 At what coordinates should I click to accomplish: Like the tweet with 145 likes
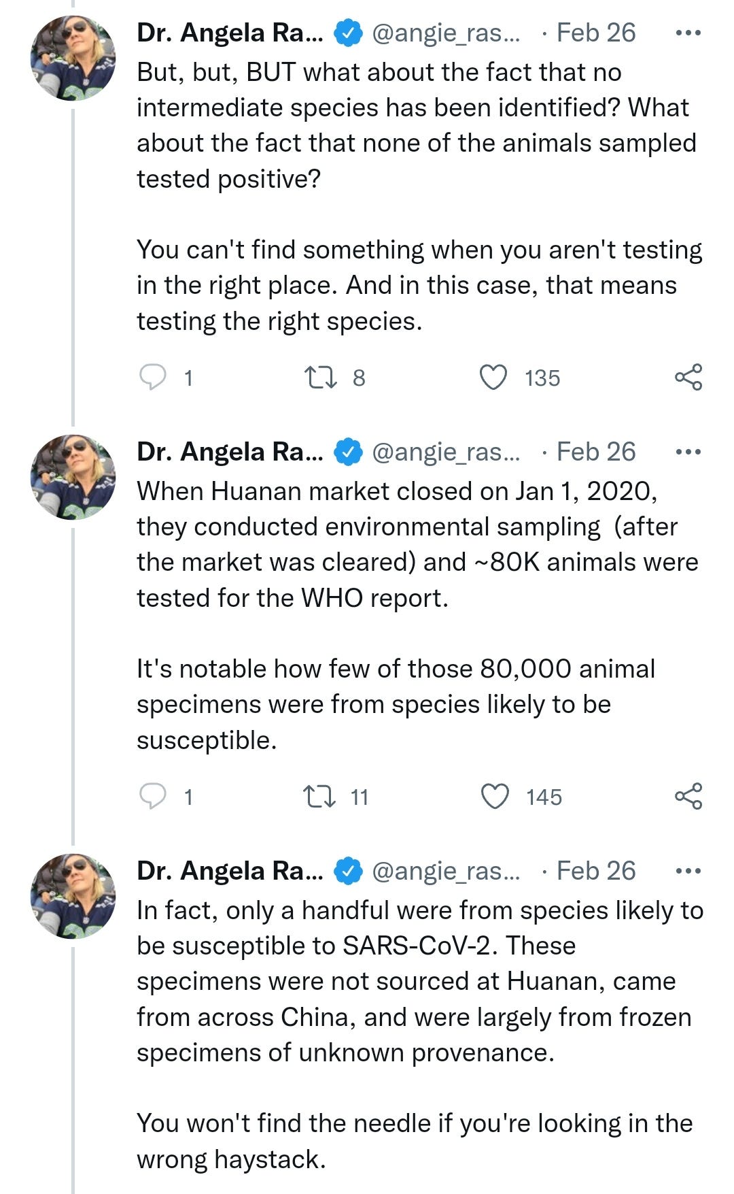(495, 796)
